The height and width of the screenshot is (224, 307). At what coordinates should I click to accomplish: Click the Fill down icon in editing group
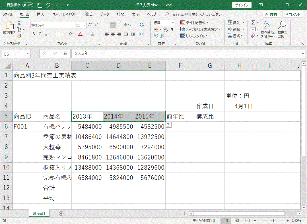[x=253, y=29]
